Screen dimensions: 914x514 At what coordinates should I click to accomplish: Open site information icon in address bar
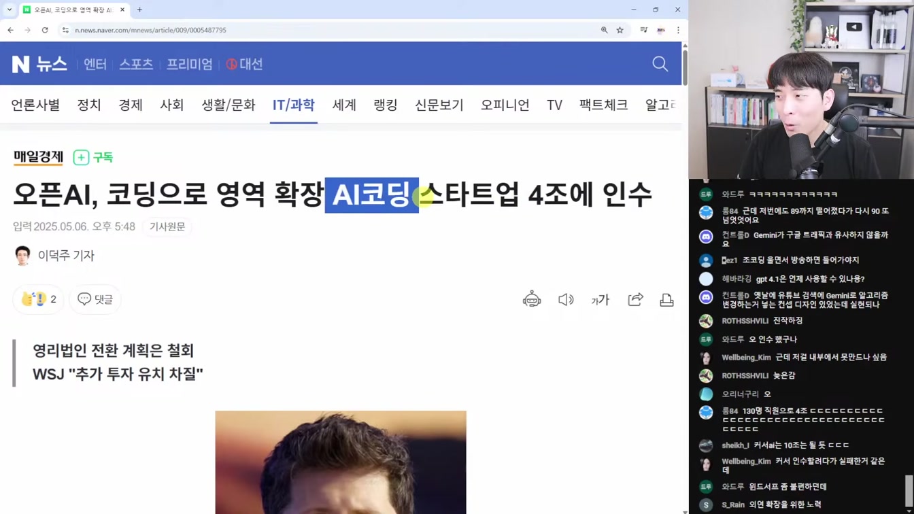click(65, 30)
